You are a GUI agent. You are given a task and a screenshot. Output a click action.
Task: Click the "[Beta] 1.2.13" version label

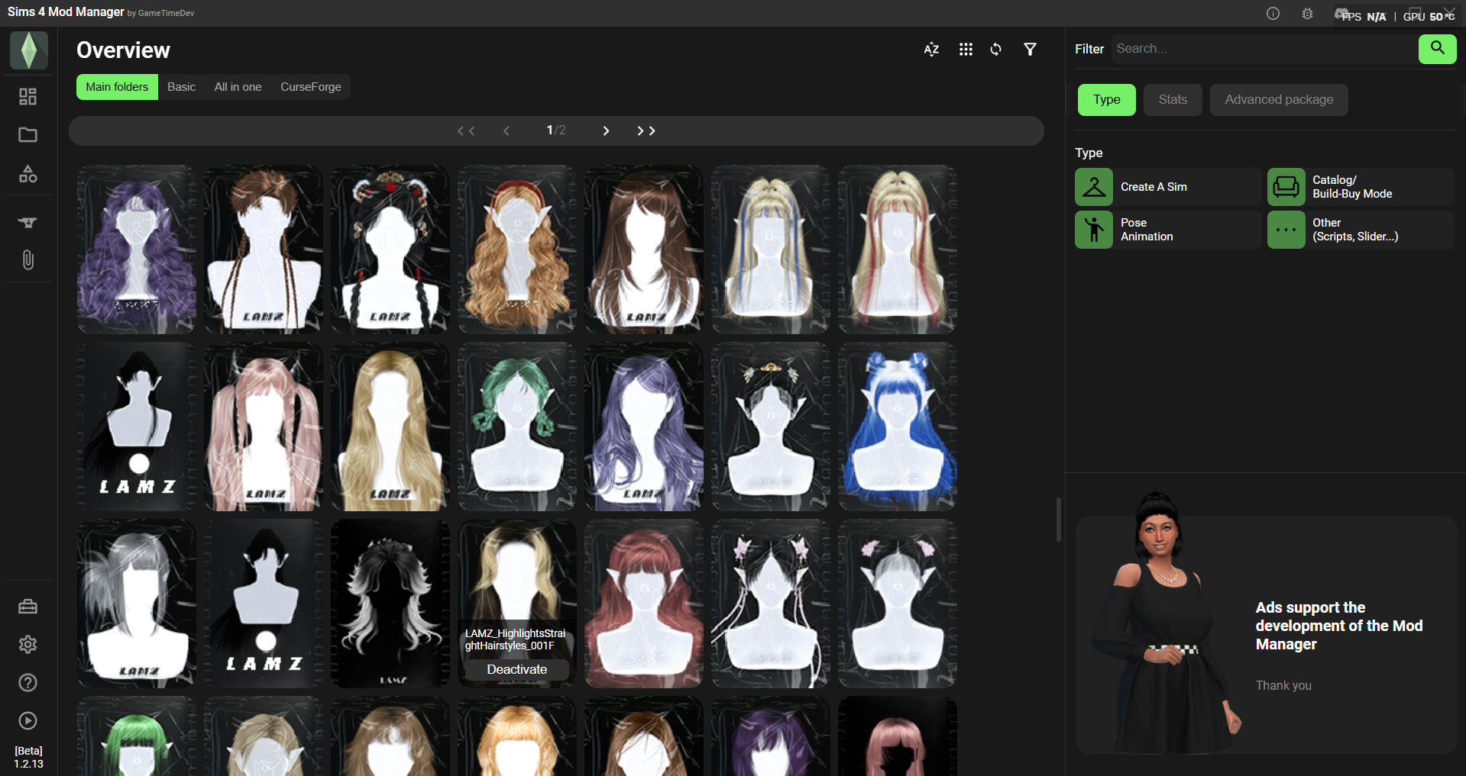pyautogui.click(x=28, y=758)
